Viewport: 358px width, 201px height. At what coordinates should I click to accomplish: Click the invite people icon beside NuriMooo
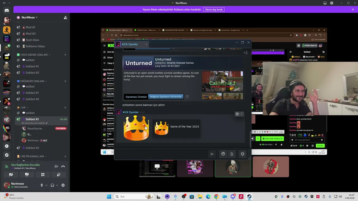[65, 17]
